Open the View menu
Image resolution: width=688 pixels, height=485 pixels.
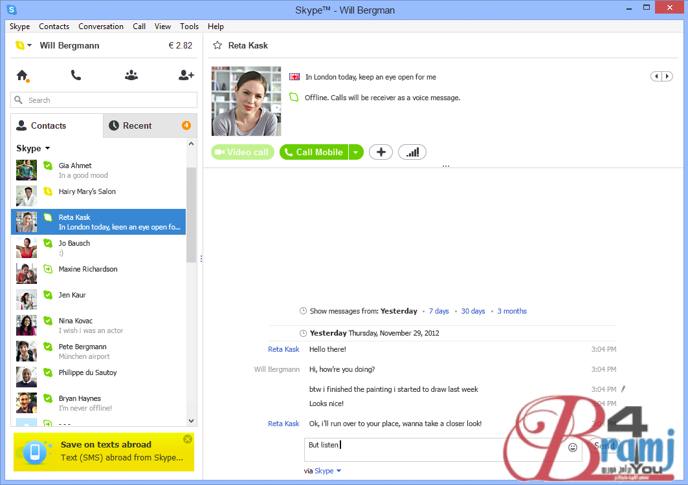point(162,27)
